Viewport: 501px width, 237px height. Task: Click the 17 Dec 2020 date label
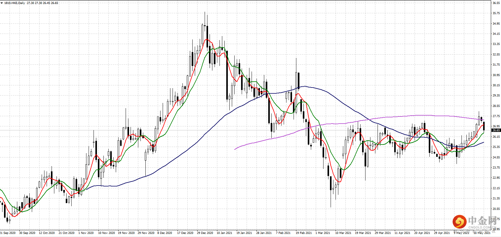click(x=185, y=233)
